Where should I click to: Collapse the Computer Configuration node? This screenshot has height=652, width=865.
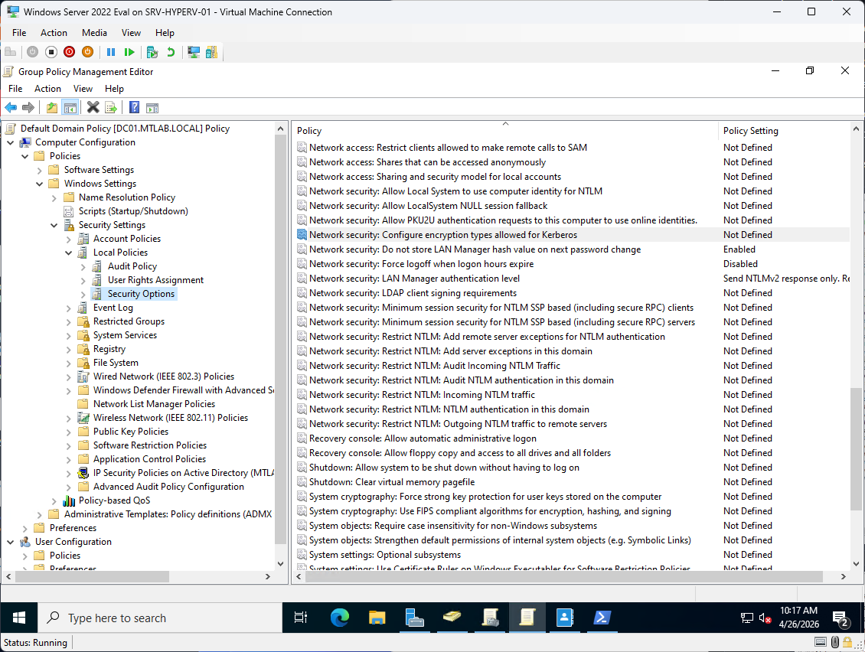tap(11, 142)
